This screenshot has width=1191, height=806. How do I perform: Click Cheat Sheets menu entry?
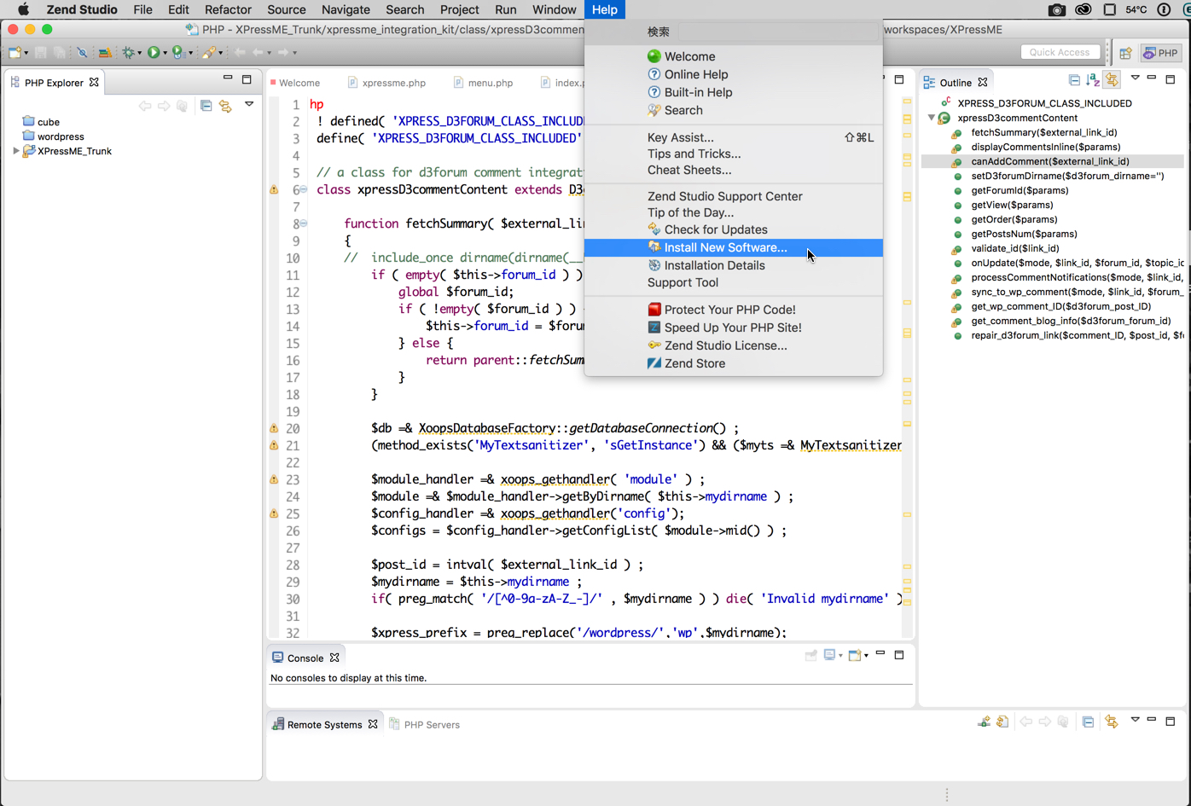(x=734, y=170)
